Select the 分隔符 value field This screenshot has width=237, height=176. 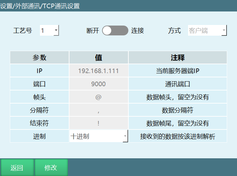tap(98, 110)
